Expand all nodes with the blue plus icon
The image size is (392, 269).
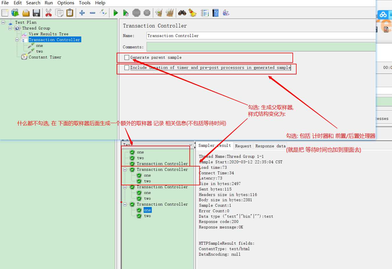coord(82,13)
